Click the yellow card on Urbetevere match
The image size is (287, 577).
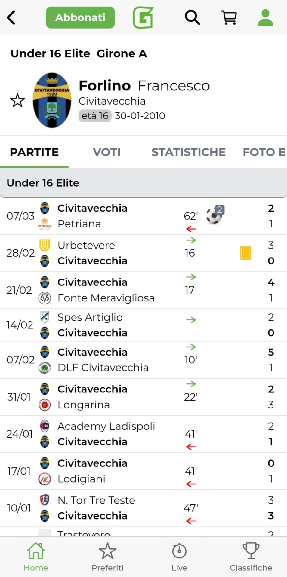245,253
